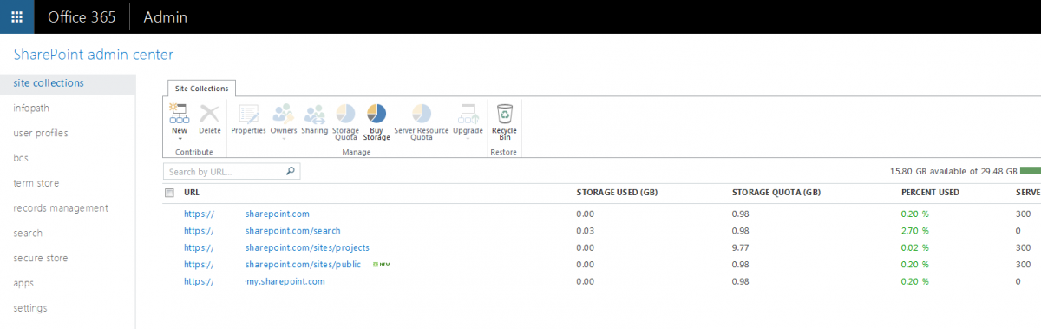This screenshot has width=1041, height=329.
Task: Expand the Owners dropdown arrow
Action: click(x=284, y=138)
